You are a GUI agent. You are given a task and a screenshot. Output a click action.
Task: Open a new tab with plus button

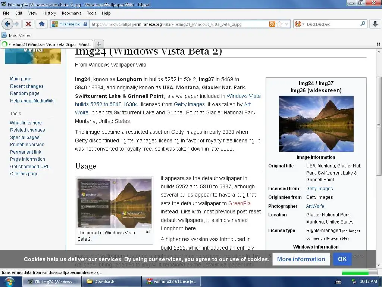tap(98, 44)
